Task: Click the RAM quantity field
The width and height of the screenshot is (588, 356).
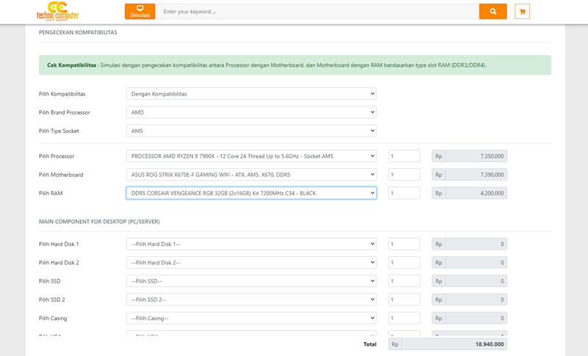Action: [x=404, y=193]
